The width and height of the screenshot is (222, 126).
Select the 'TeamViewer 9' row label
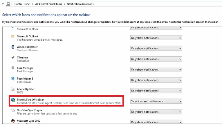click(x=25, y=79)
